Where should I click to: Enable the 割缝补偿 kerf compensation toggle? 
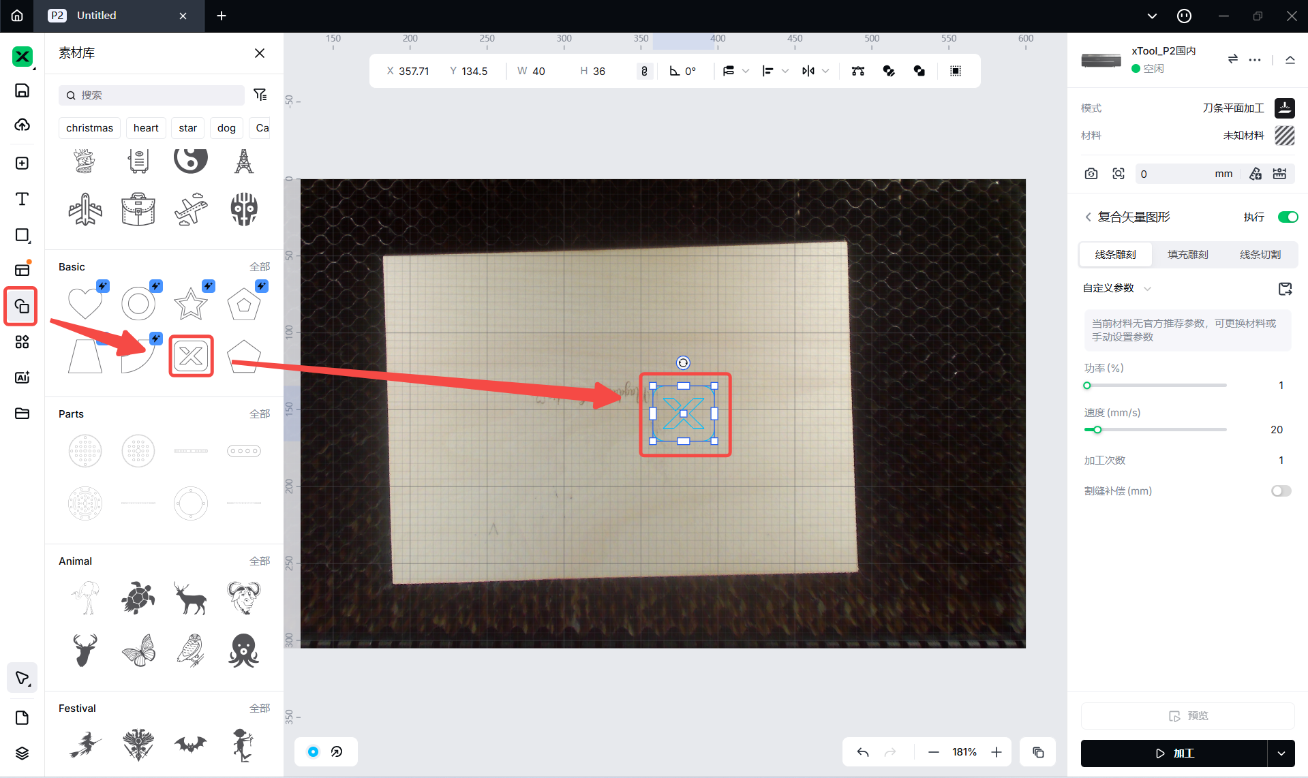click(1281, 491)
